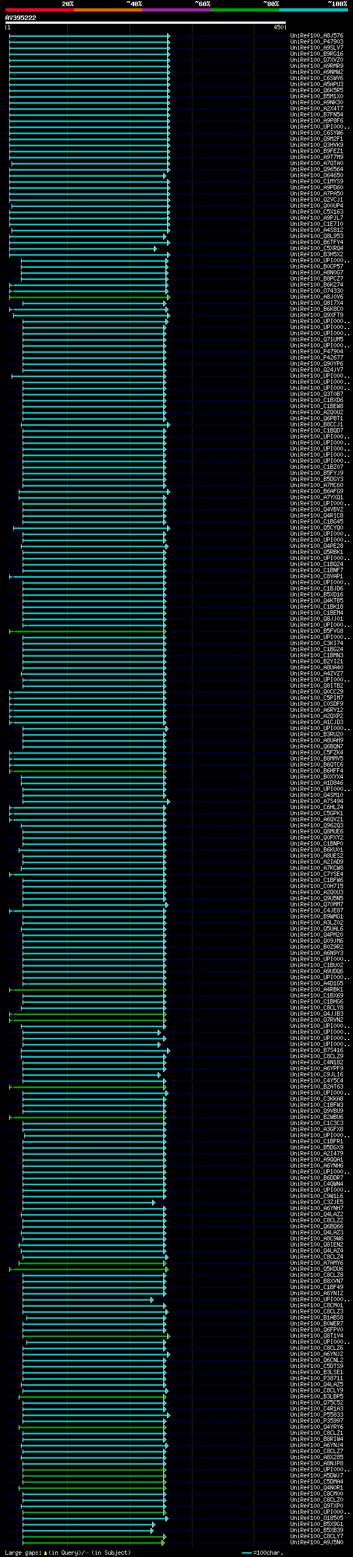This screenshot has width=353, height=1557.
Task: Select hit label UniRef100_C5DTS9
Action: 317,1366
